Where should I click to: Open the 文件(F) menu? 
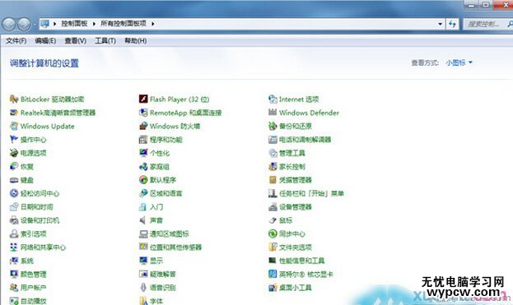pyautogui.click(x=16, y=41)
